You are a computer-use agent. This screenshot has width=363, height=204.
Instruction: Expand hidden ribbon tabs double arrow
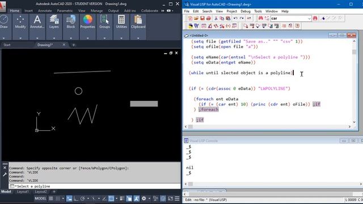163,11
